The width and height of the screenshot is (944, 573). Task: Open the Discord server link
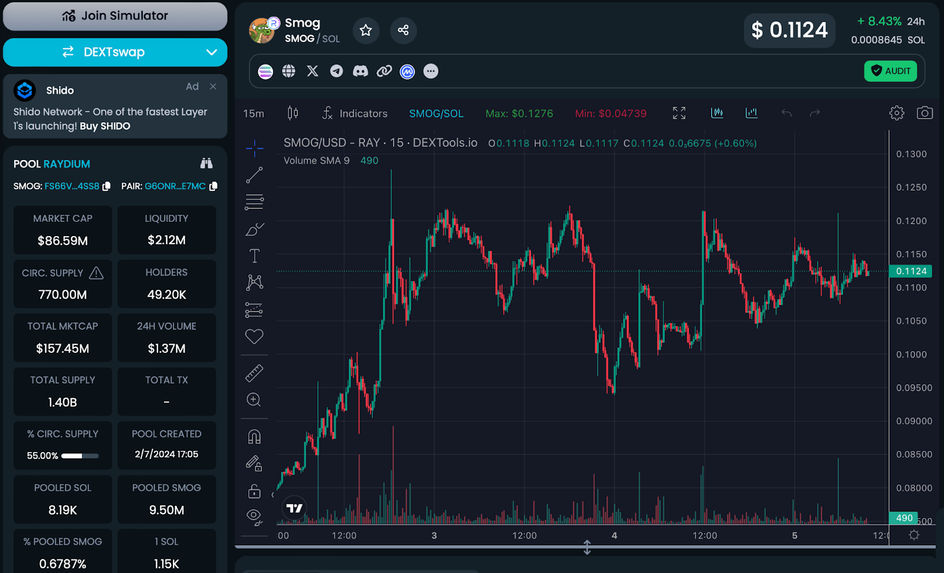pyautogui.click(x=360, y=71)
